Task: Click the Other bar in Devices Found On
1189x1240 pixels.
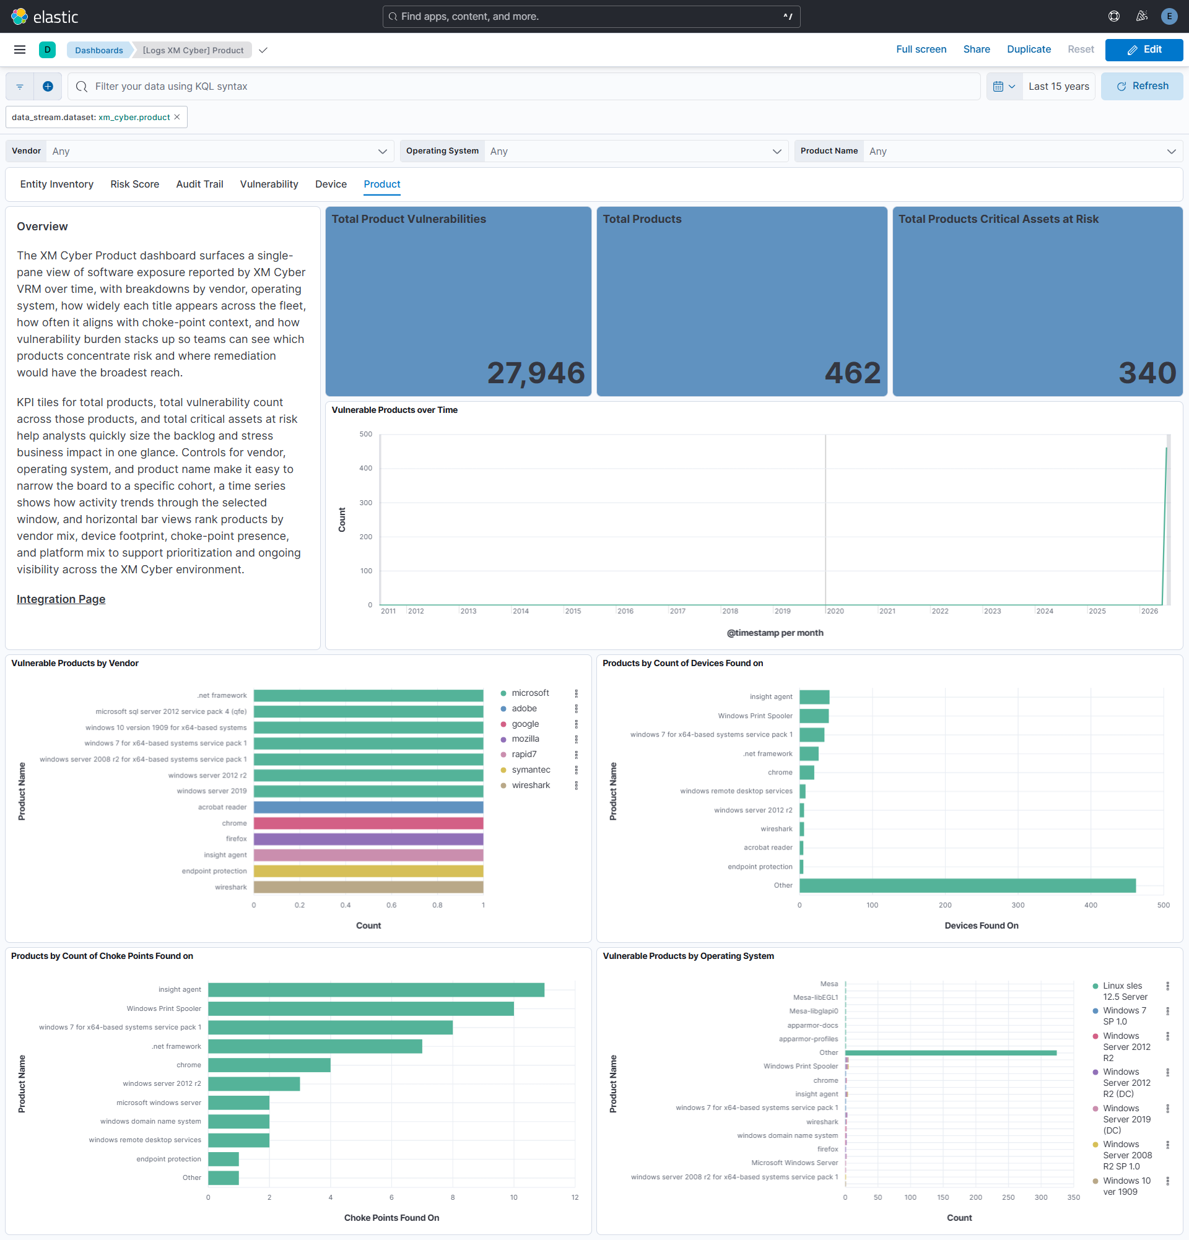Action: pos(967,886)
